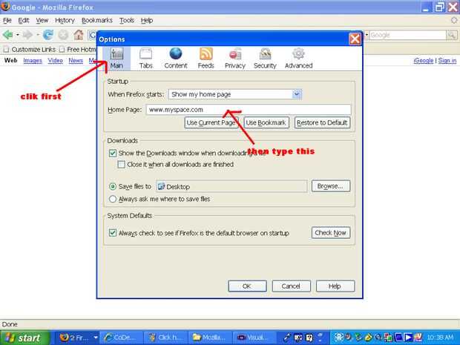Screen dimensions: 460x345
Task: Open the View menu
Action: pos(42,20)
